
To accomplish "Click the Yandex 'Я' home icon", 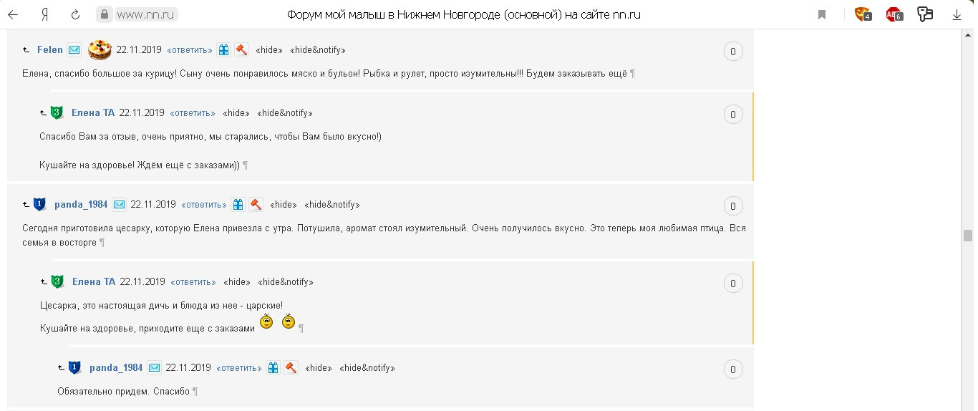I will (x=44, y=14).
